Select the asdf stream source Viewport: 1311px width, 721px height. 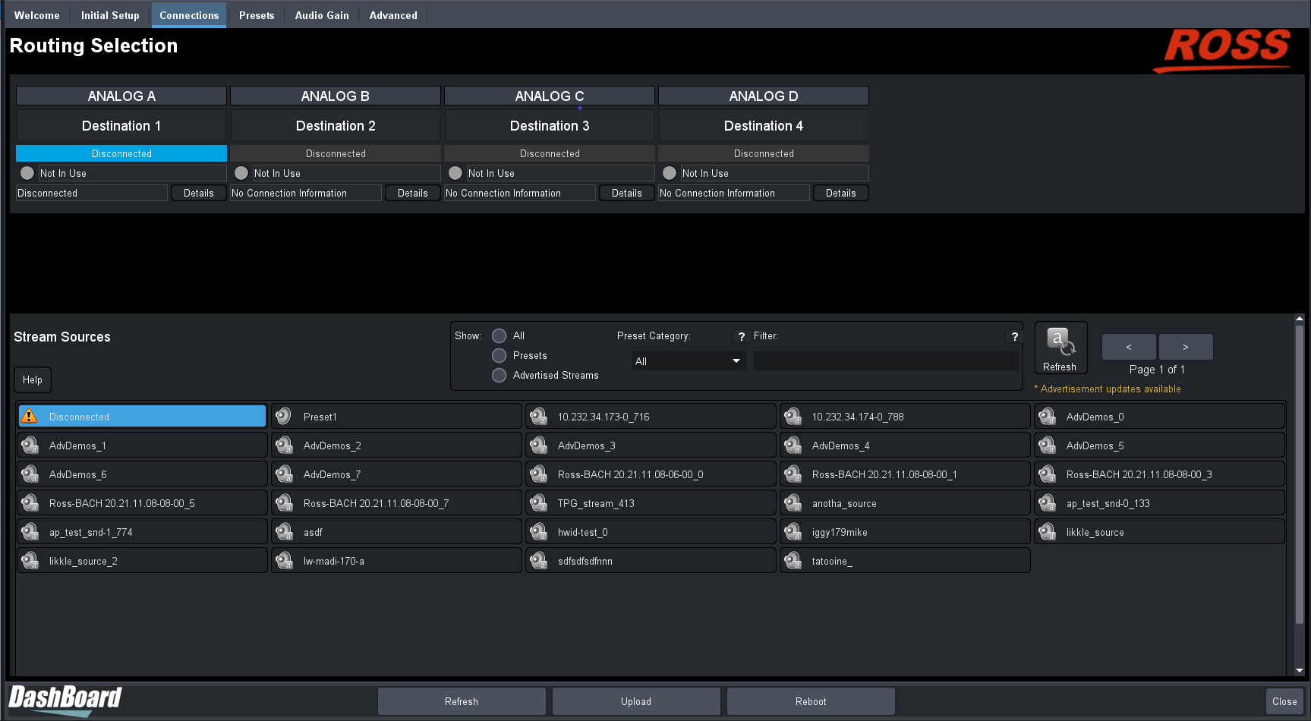click(x=396, y=532)
